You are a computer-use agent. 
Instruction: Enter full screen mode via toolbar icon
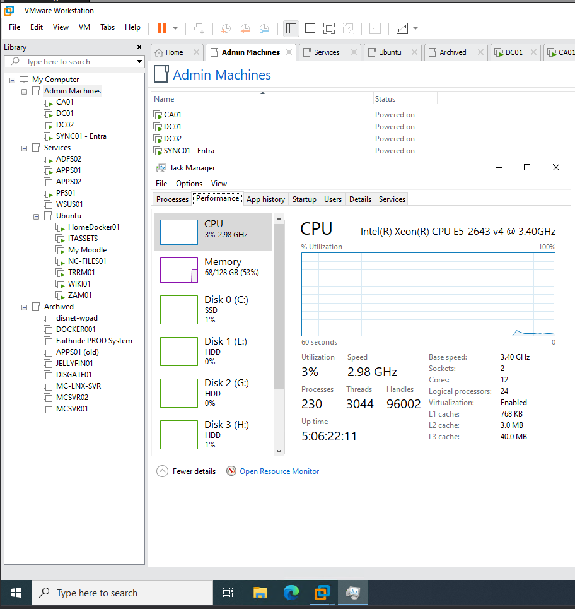click(x=328, y=28)
